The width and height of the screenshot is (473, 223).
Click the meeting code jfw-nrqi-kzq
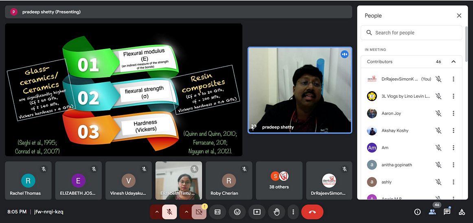coord(48,212)
